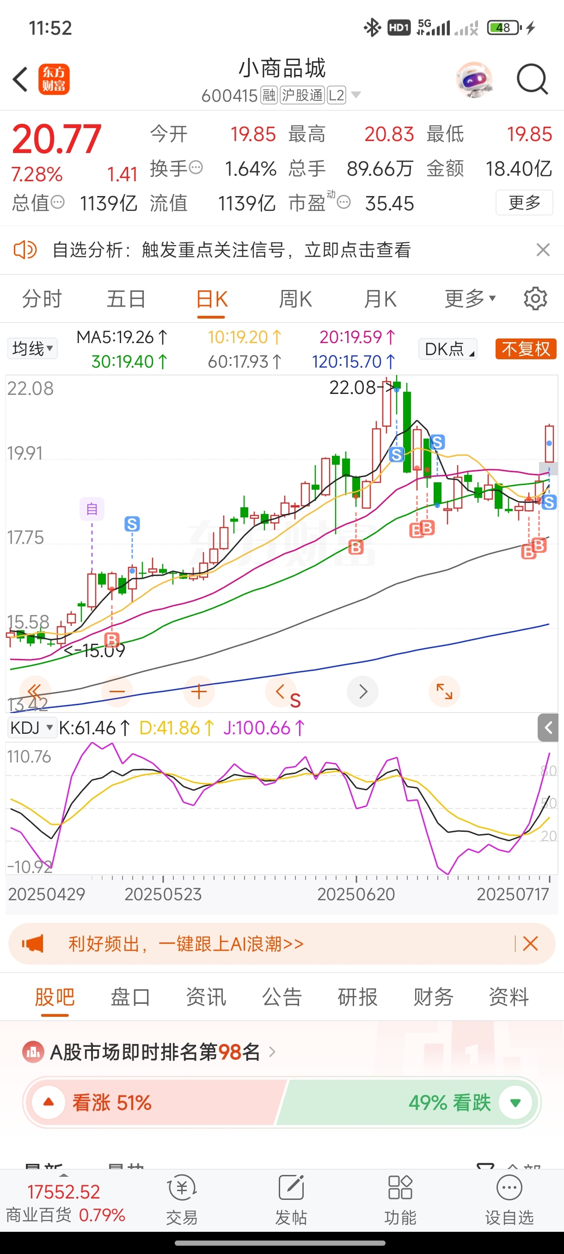Switch to the 月K tab
Viewport: 564px width, 1254px height.
[x=380, y=298]
